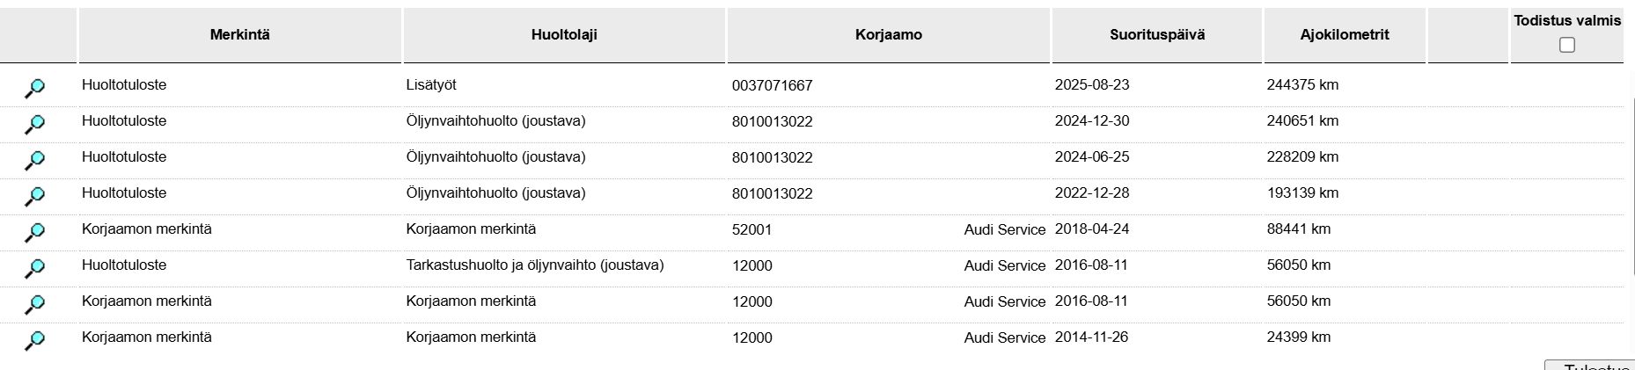The image size is (1635, 370).
Task: View 2016-08-11 Korjaamon merkintä details icon
Action: (34, 304)
